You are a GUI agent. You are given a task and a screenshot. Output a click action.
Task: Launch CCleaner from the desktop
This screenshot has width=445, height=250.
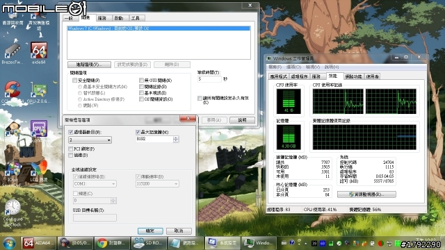(x=13, y=92)
